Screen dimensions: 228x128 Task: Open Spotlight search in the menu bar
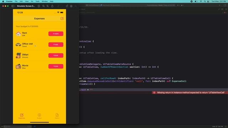click(205, 1)
